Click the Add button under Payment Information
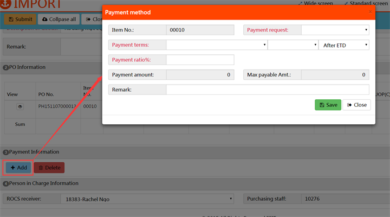Image resolution: width=390 pixels, height=217 pixels. click(18, 168)
